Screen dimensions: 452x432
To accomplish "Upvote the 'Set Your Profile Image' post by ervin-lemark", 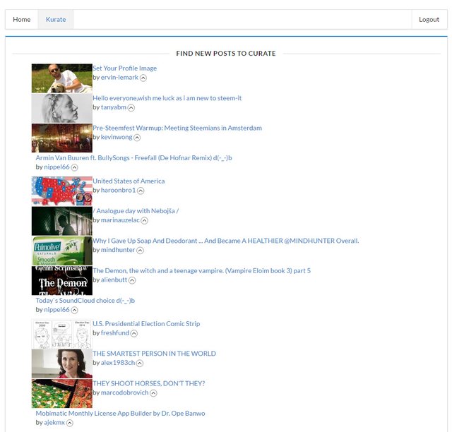I will [x=143, y=78].
